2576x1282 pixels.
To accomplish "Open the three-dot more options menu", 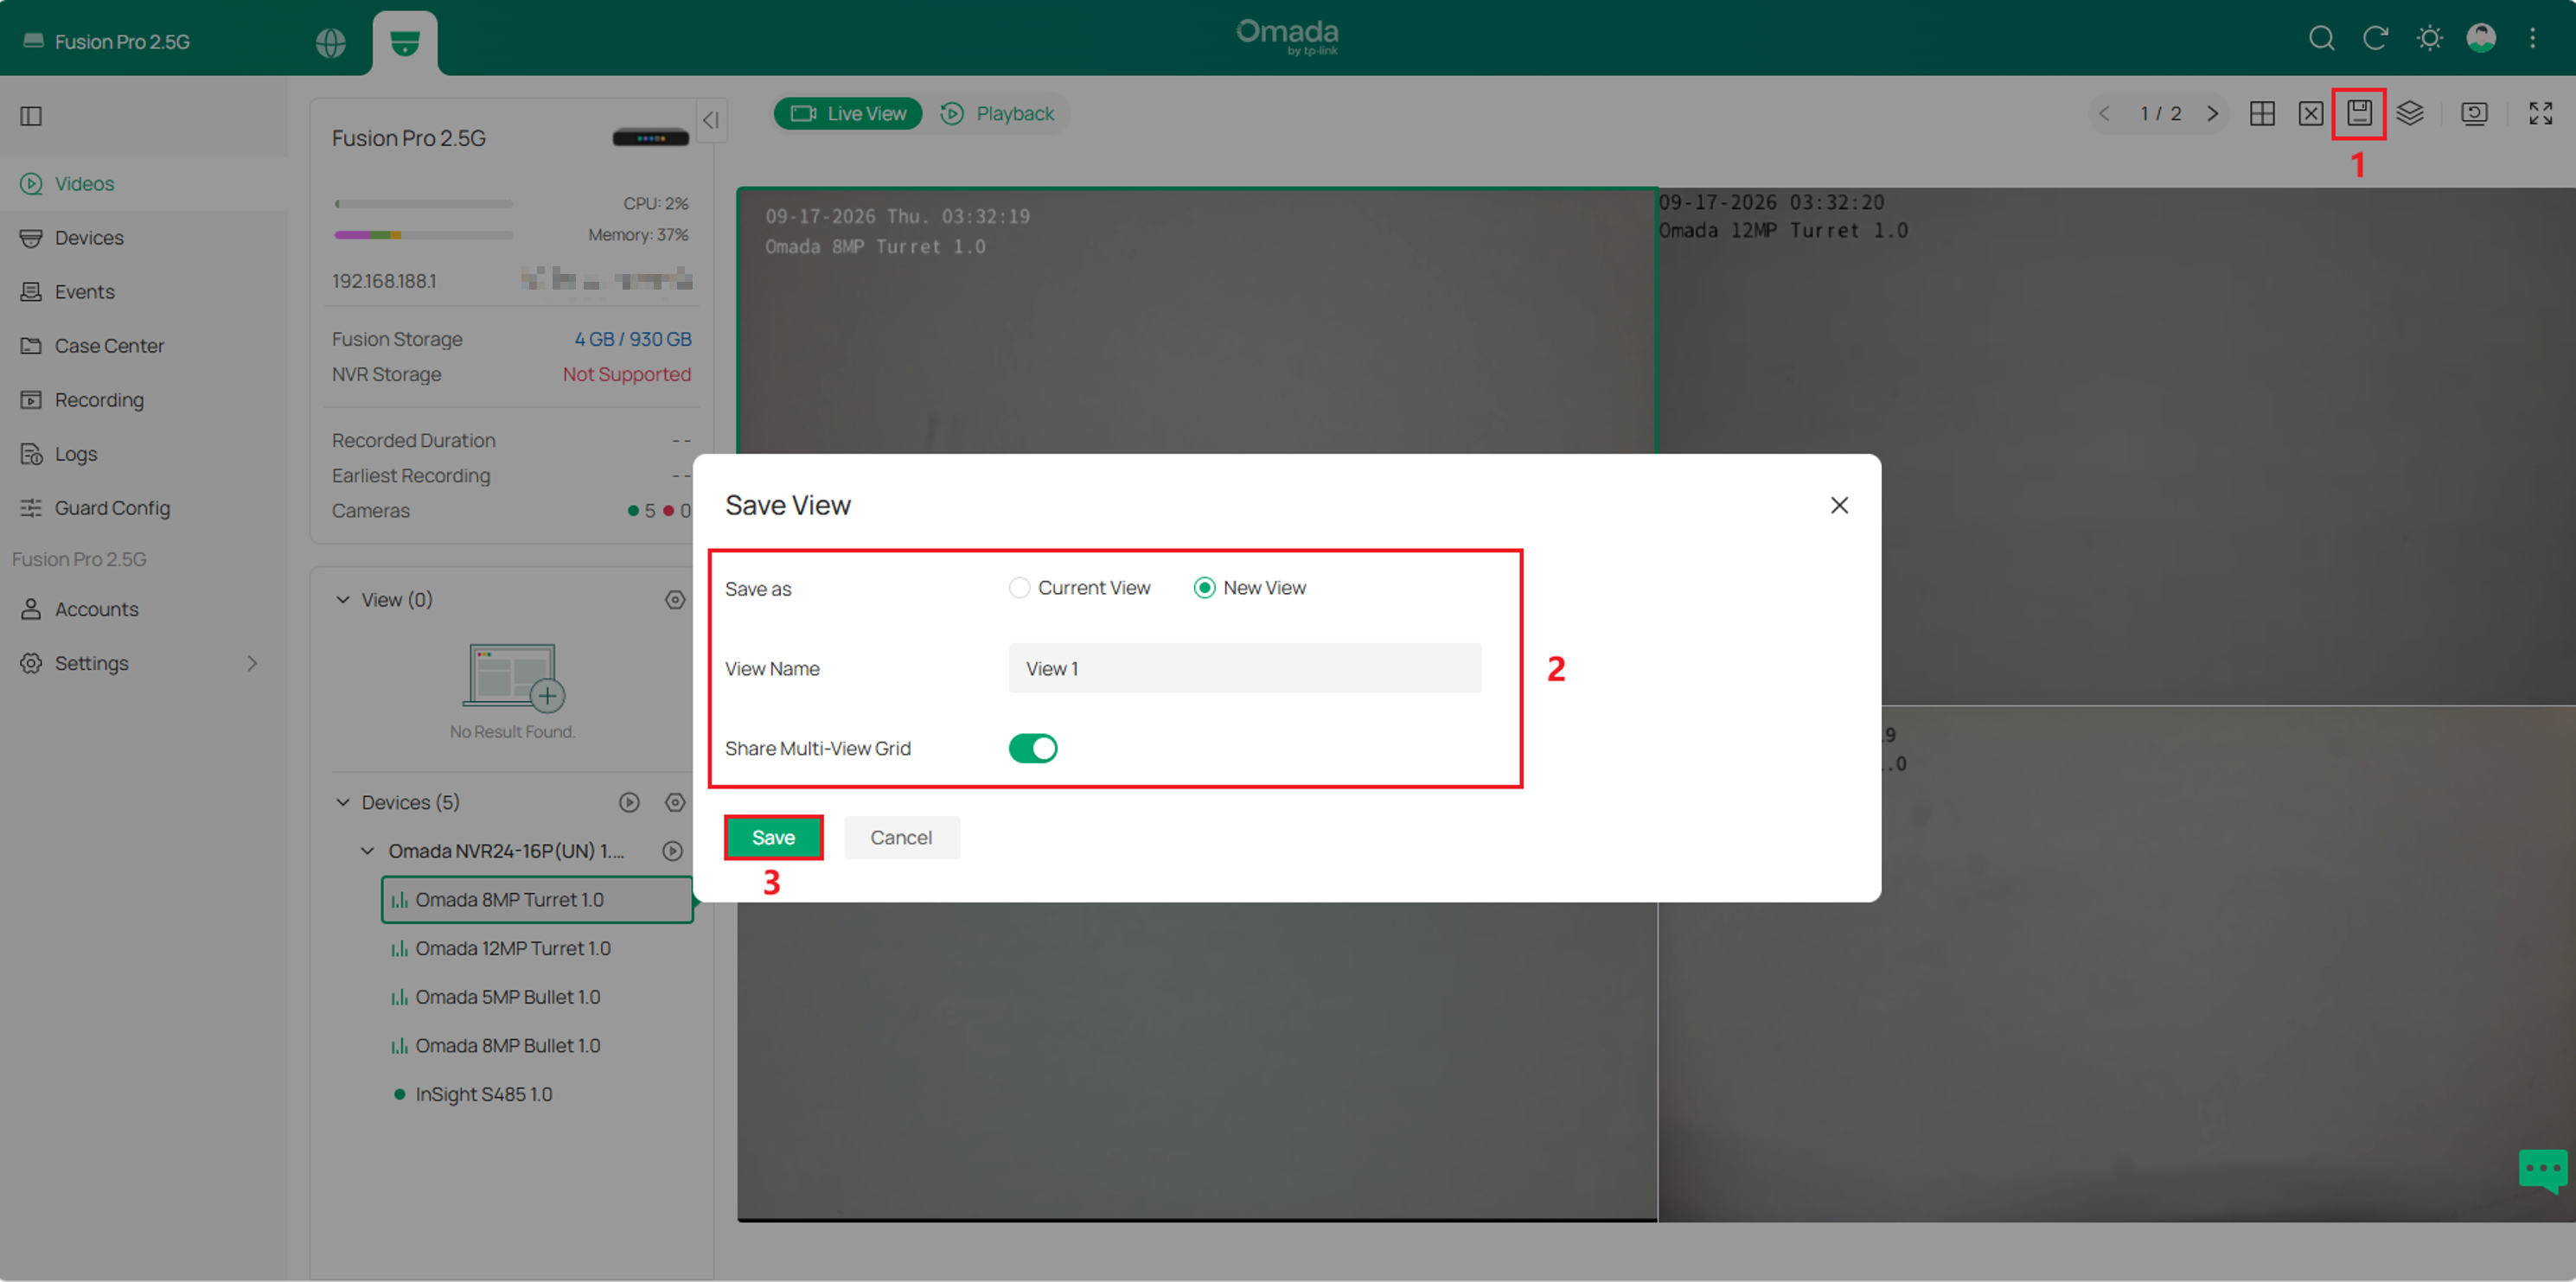I will coord(2532,38).
